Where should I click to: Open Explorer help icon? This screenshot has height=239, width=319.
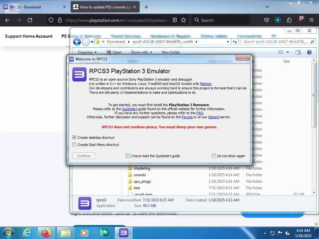click(309, 52)
